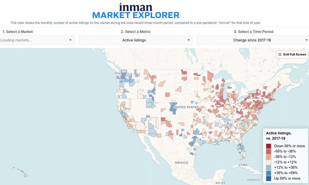Click the CUBA label on the map
This screenshot has width=309, height=185.
coord(243,165)
